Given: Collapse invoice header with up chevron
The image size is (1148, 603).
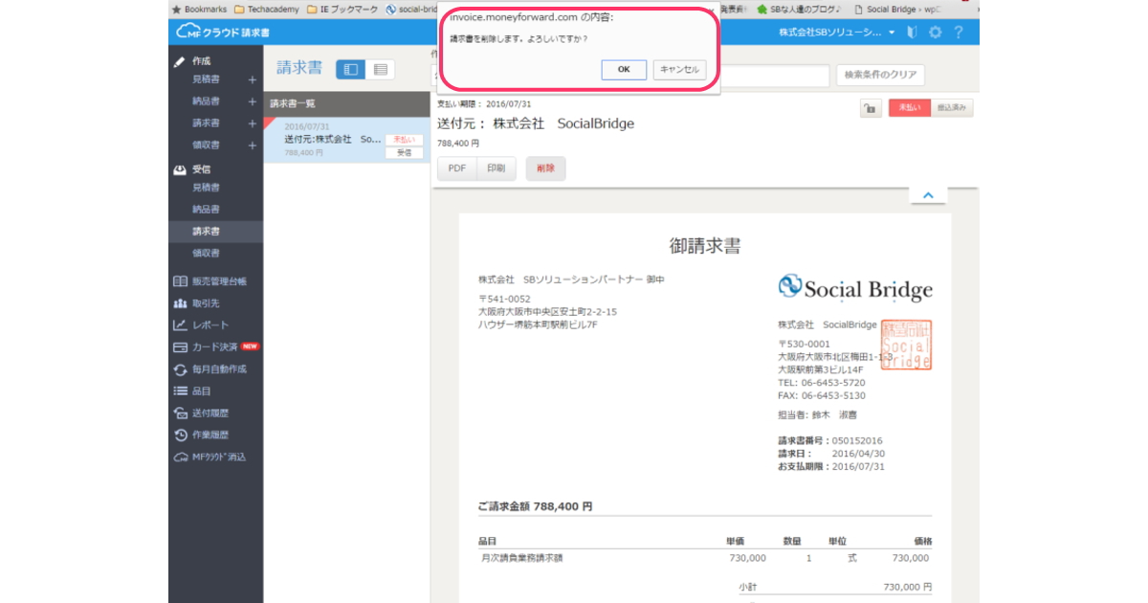Looking at the screenshot, I should click(x=927, y=195).
